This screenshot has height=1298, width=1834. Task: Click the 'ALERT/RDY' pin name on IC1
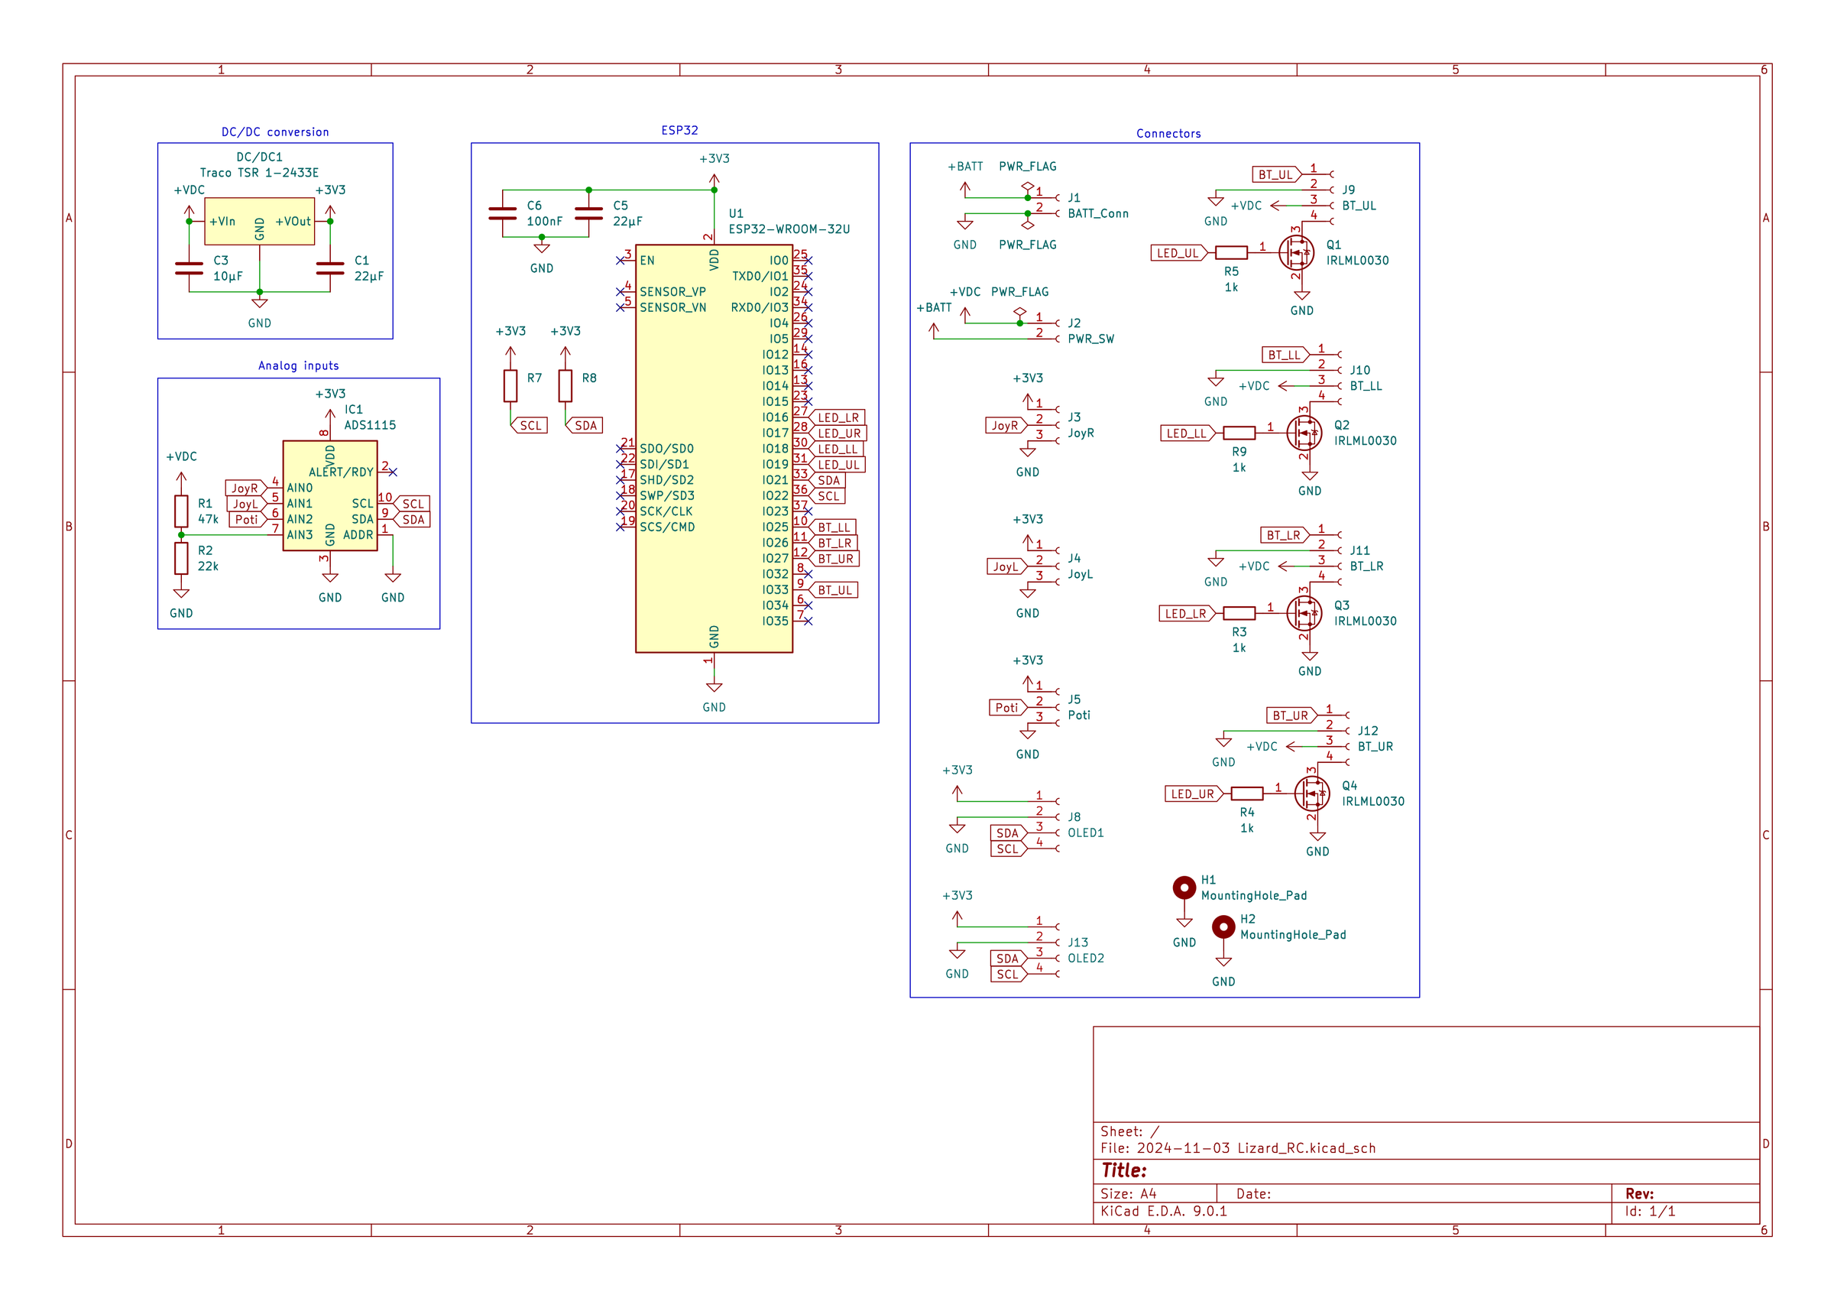(341, 472)
